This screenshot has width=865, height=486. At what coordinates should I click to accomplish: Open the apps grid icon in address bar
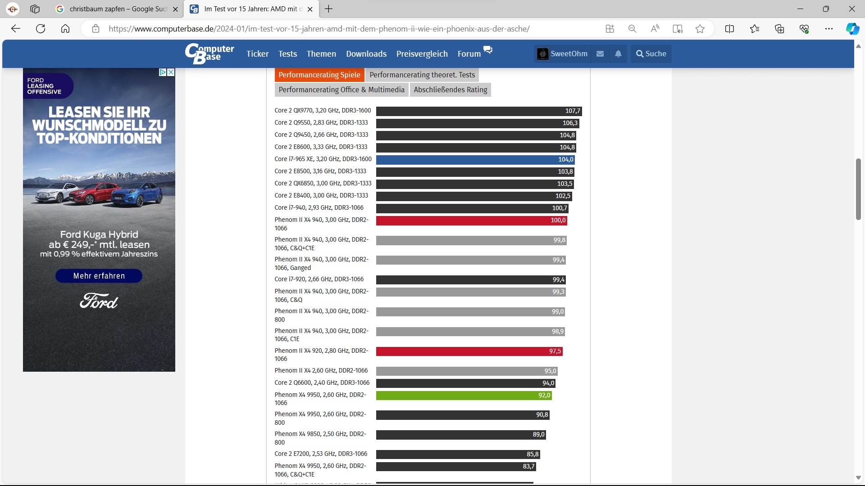click(x=610, y=29)
